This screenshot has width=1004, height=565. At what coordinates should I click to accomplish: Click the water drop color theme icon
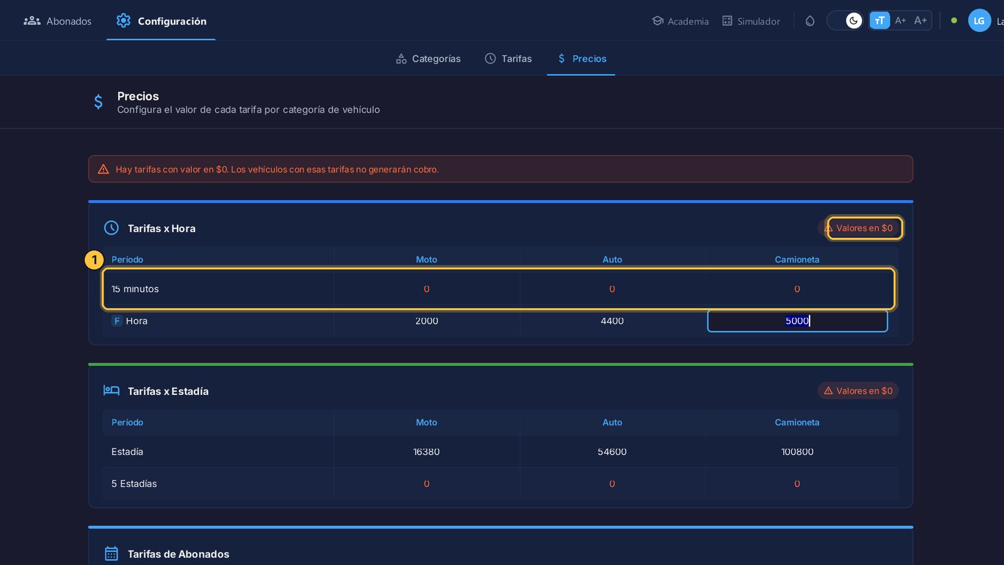tap(810, 21)
